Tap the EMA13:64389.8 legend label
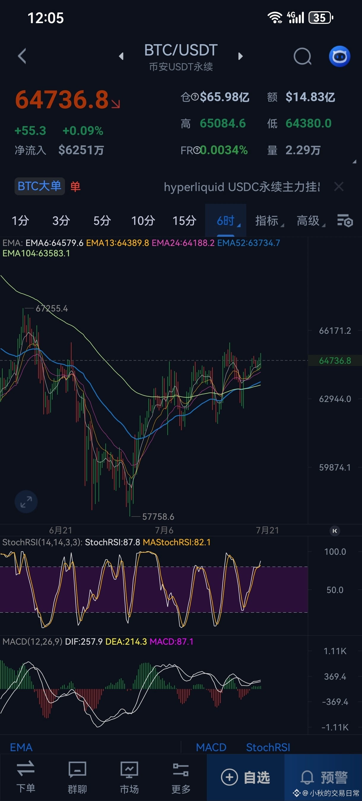The image size is (362, 801). (118, 243)
